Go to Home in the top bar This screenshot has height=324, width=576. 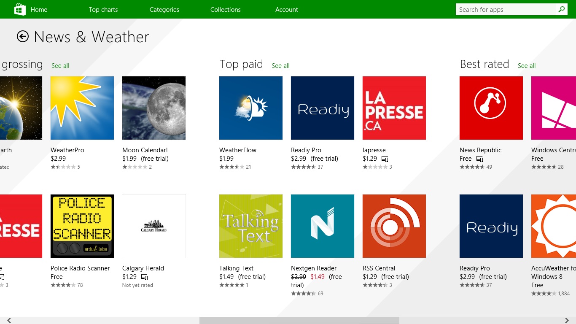39,9
